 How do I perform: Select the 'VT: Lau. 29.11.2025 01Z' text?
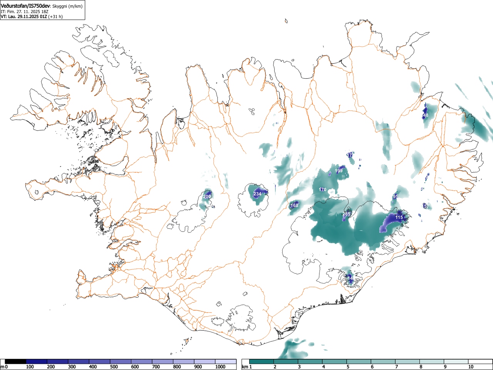(24, 17)
